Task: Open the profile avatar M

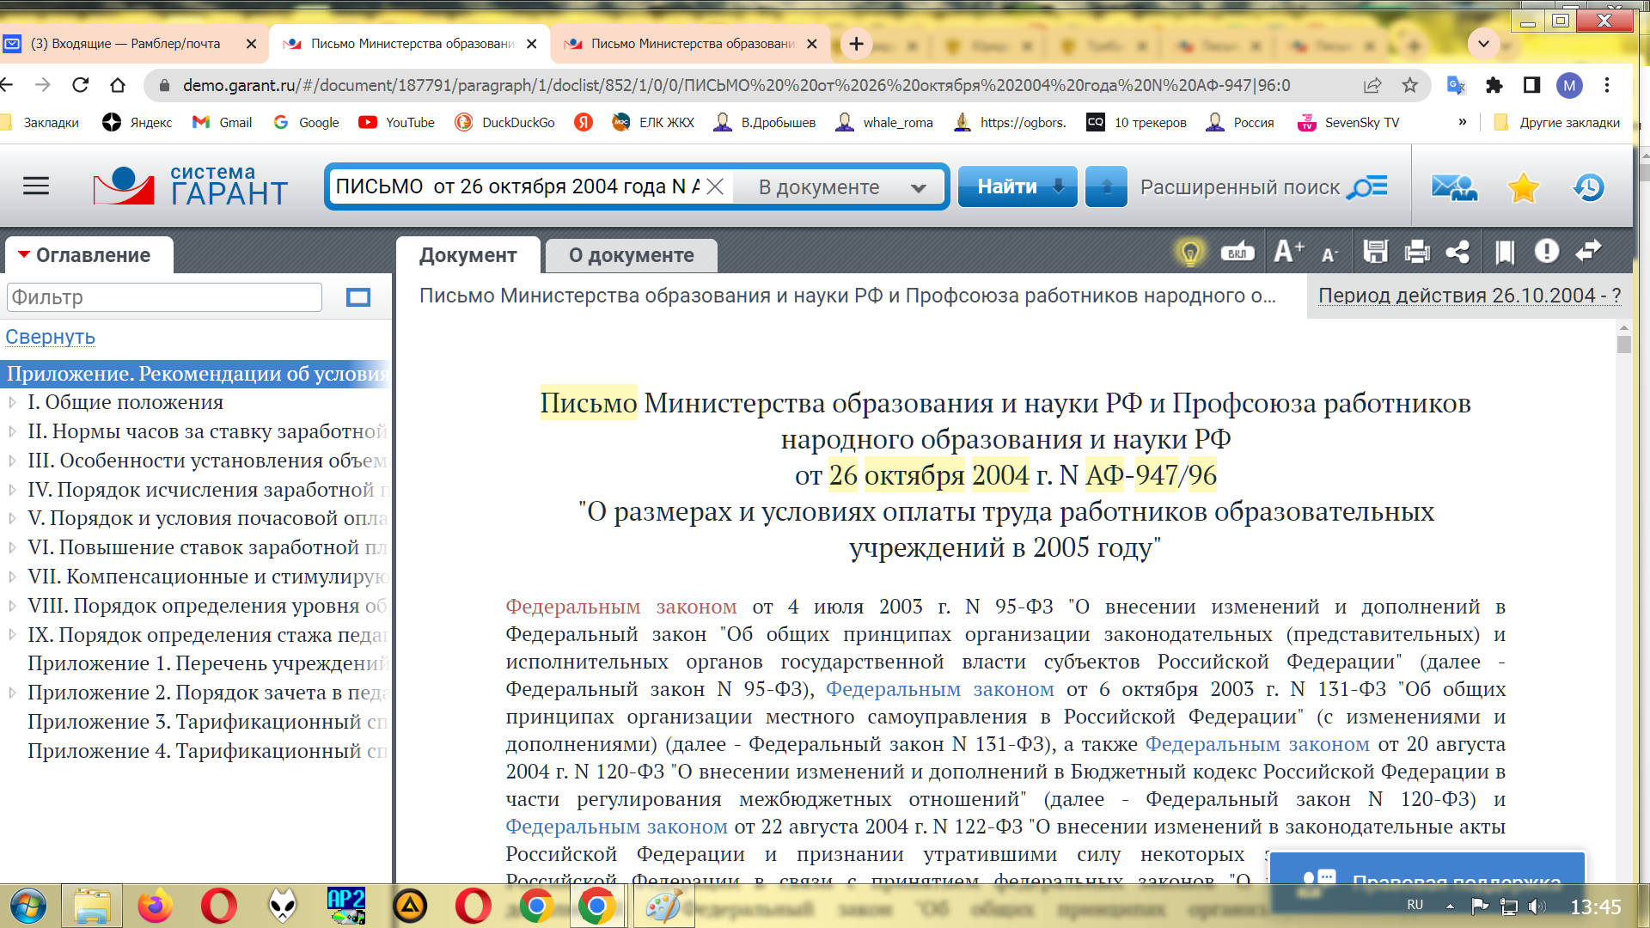Action: pyautogui.click(x=1569, y=85)
